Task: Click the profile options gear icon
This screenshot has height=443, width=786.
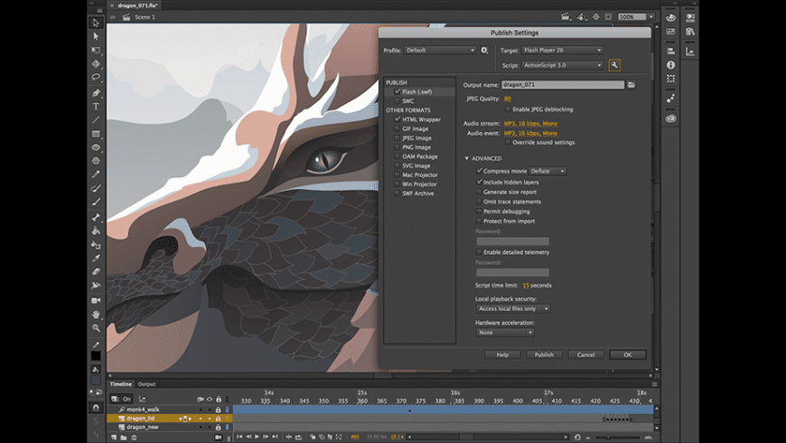Action: click(x=485, y=51)
